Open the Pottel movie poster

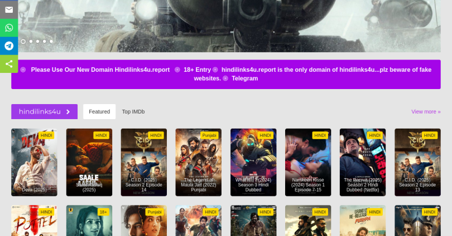[34, 221]
